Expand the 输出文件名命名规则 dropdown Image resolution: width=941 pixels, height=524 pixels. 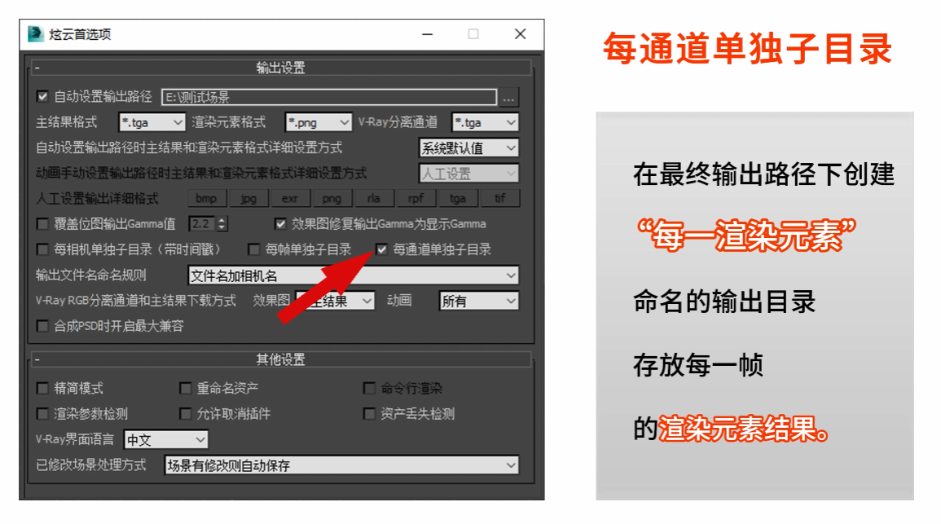[353, 275]
